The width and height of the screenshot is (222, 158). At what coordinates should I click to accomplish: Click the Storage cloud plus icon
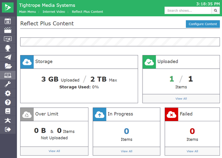[27, 62]
